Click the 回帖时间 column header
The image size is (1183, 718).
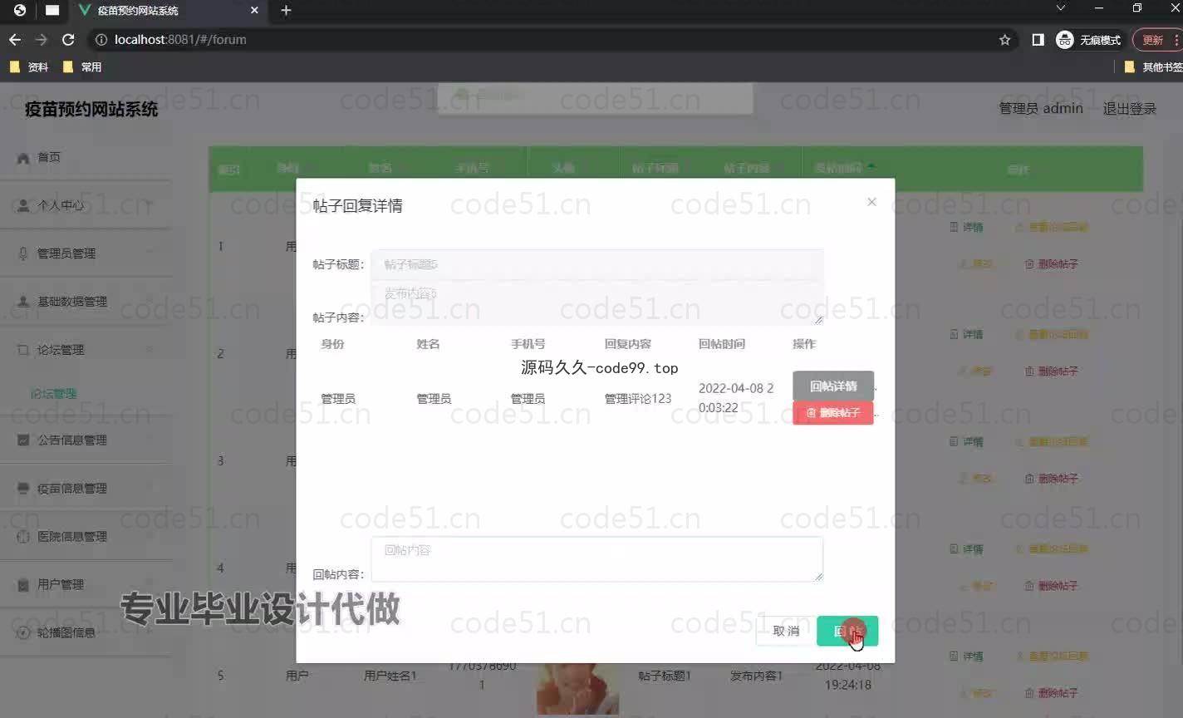point(722,344)
